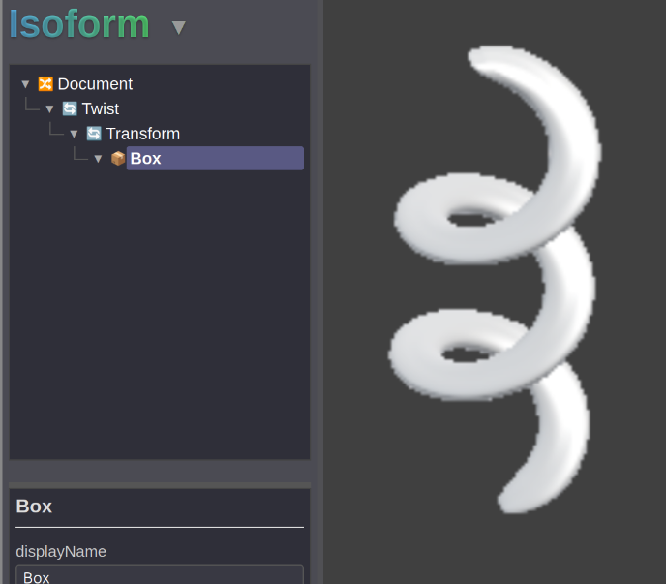Select the highlighted Box tree item

(x=215, y=158)
